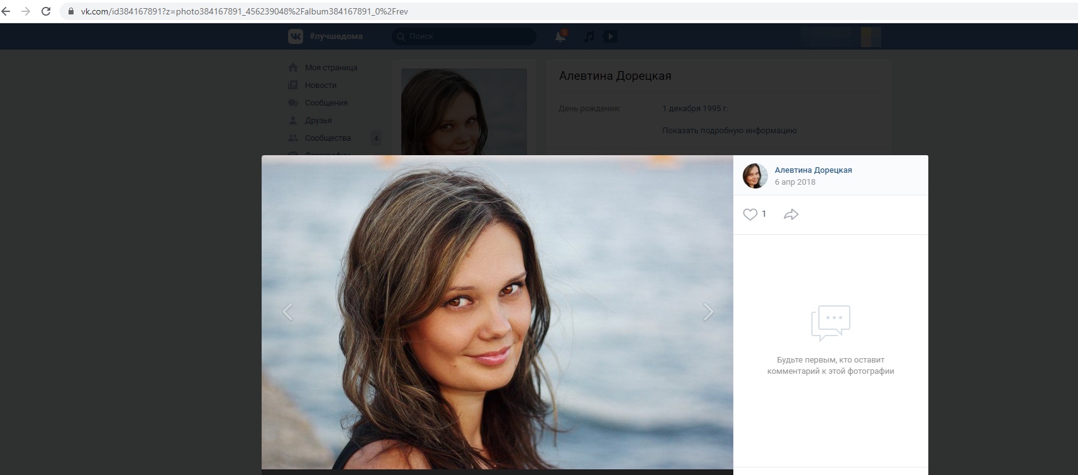Viewport: 1078px width, 475px height.
Task: Open Моя страница in the sidebar
Action: 331,67
